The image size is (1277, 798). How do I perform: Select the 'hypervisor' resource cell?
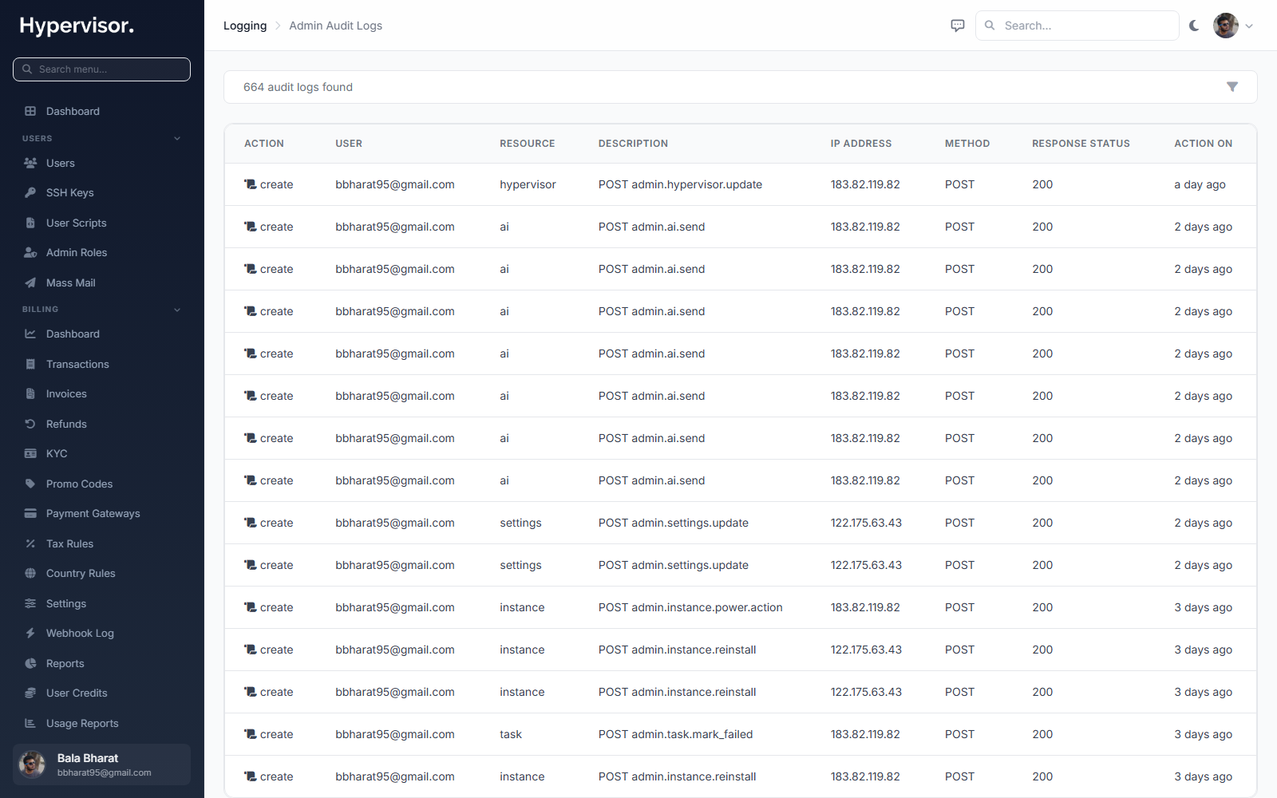(528, 184)
